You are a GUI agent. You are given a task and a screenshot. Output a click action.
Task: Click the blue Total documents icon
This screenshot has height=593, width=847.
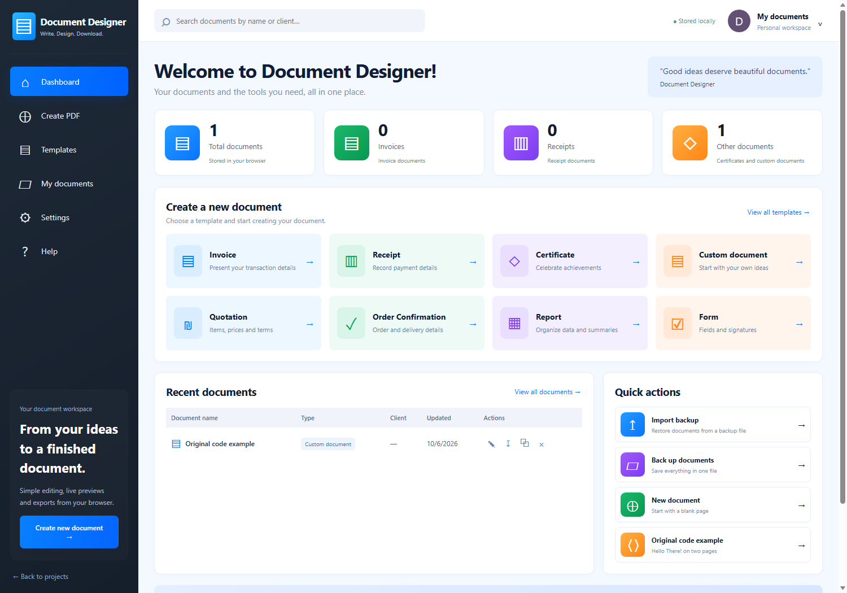tap(182, 143)
